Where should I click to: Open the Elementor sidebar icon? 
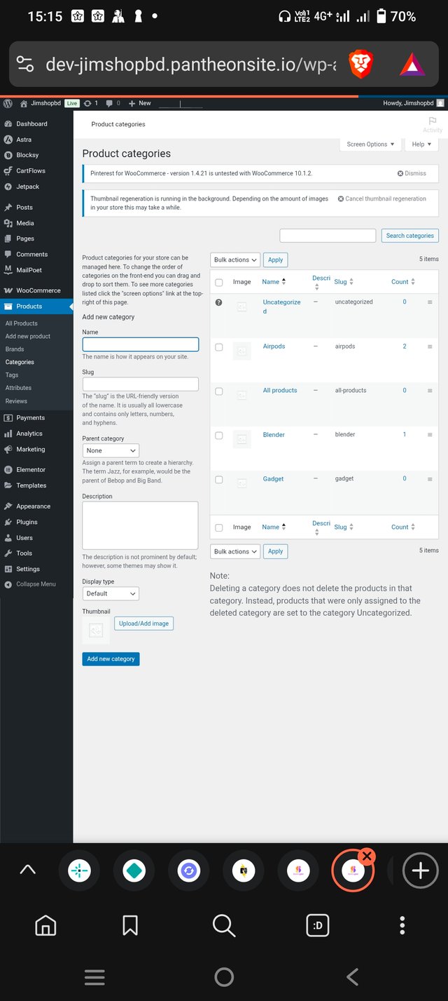coord(8,469)
